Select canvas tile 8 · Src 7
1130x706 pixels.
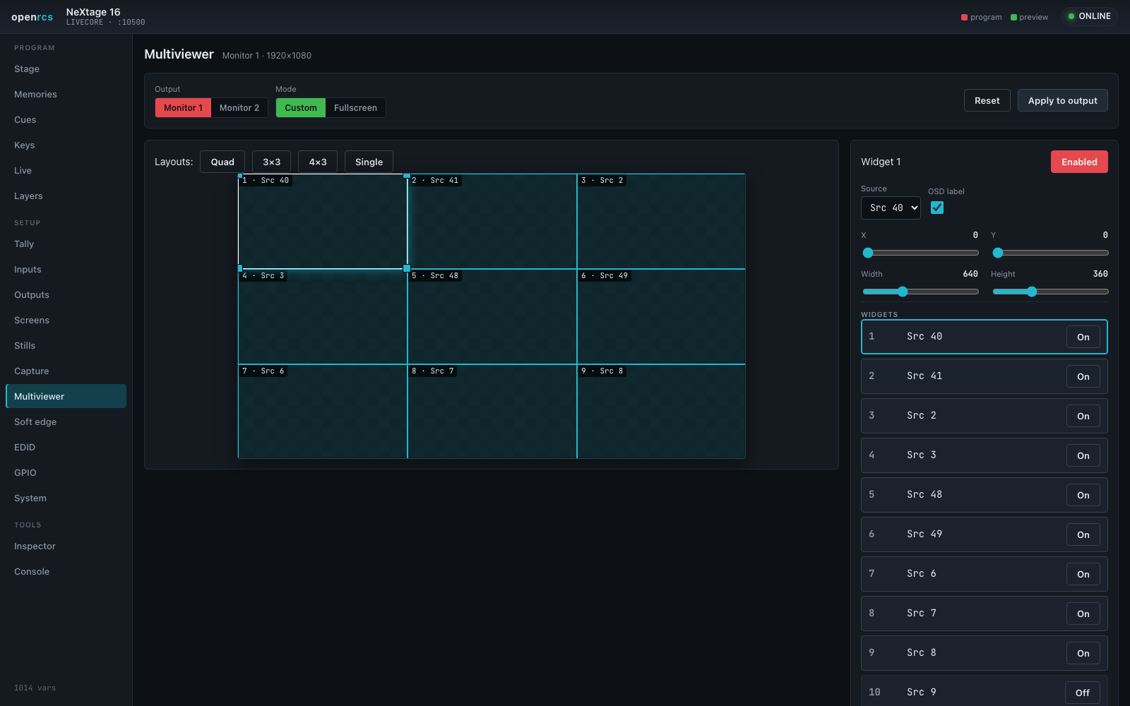tap(492, 412)
